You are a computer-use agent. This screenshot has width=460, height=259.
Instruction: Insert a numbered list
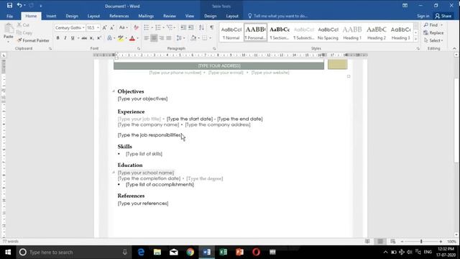tap(158, 27)
